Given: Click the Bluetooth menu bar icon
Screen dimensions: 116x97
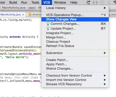Looking at the screenshot, I should (x=109, y=2).
